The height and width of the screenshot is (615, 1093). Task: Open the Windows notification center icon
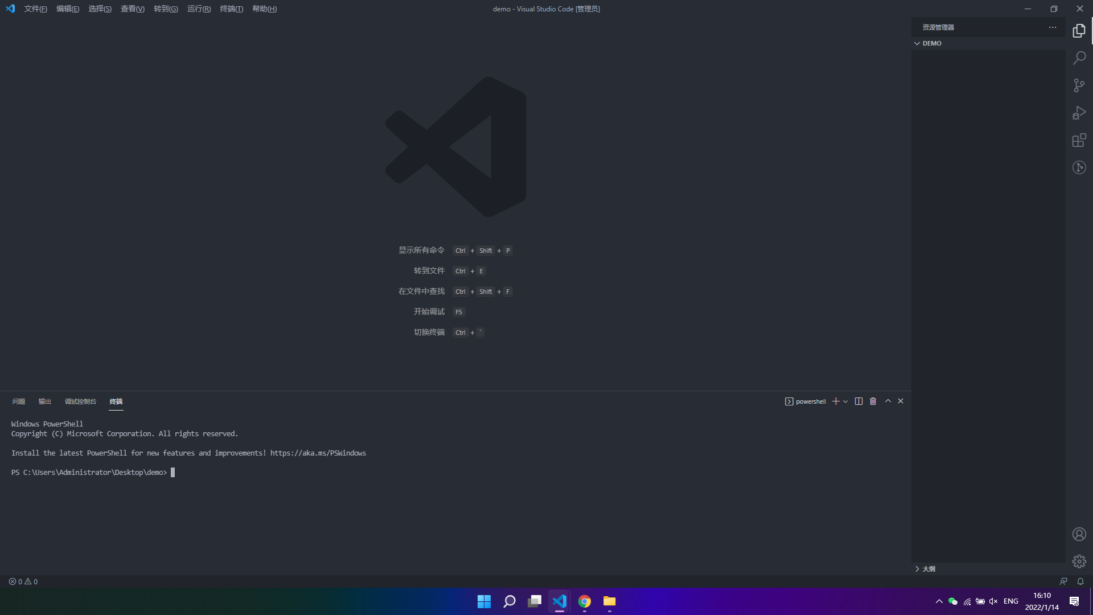tap(1074, 601)
